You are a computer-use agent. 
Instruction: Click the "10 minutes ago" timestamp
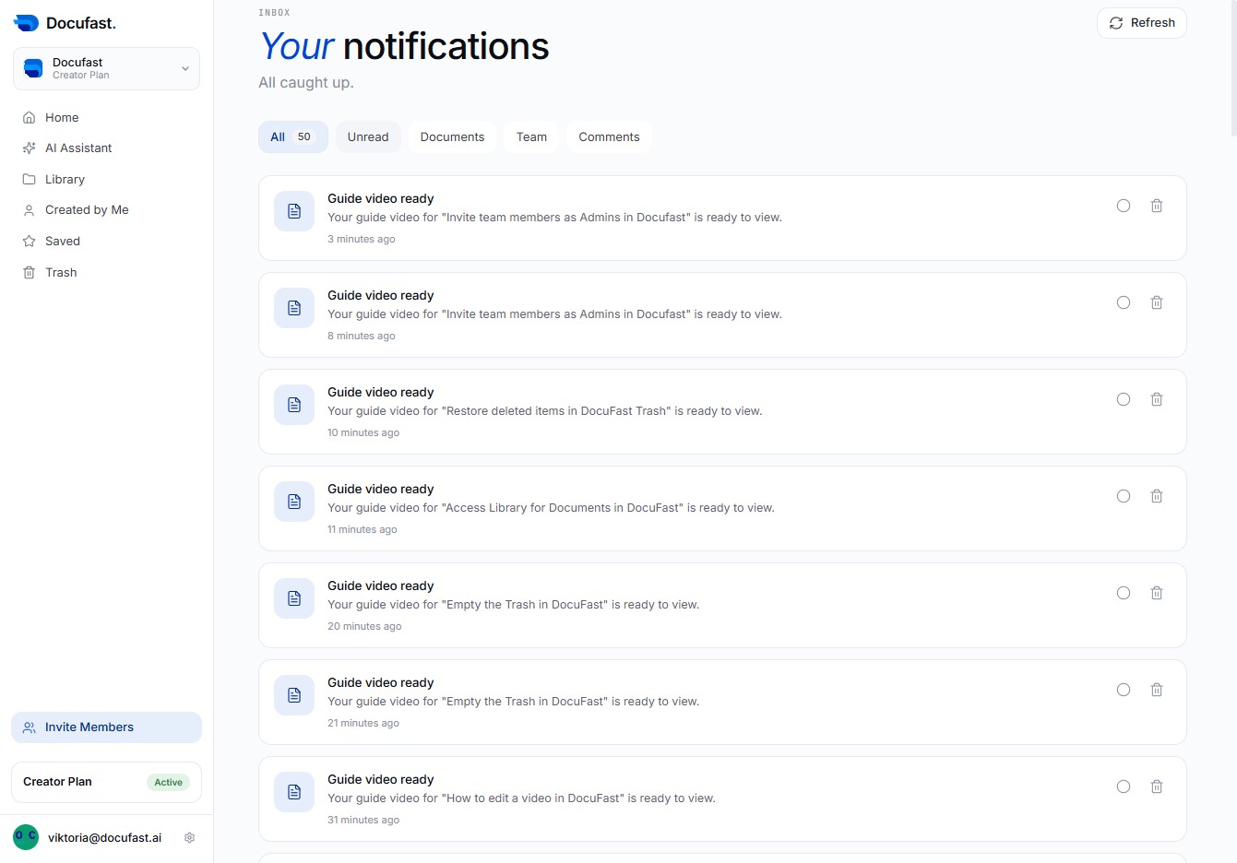point(363,433)
